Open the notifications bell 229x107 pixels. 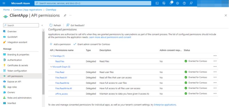click(171, 3)
